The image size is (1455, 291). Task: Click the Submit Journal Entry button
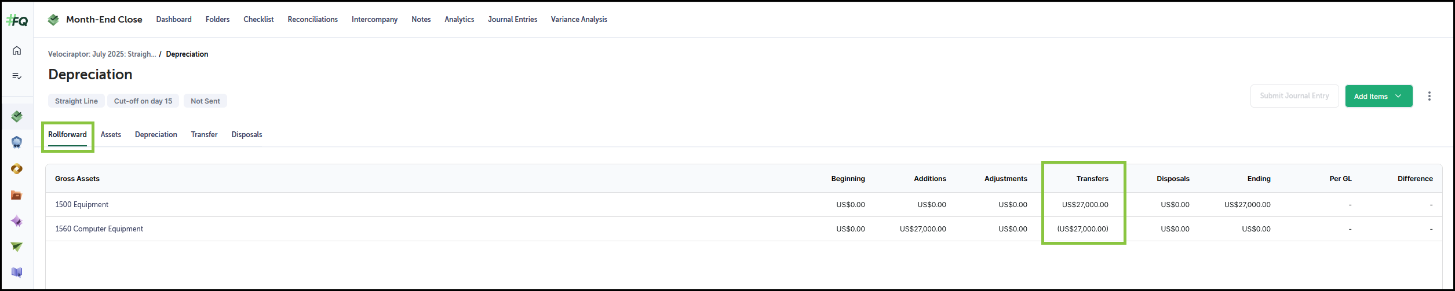1294,96
